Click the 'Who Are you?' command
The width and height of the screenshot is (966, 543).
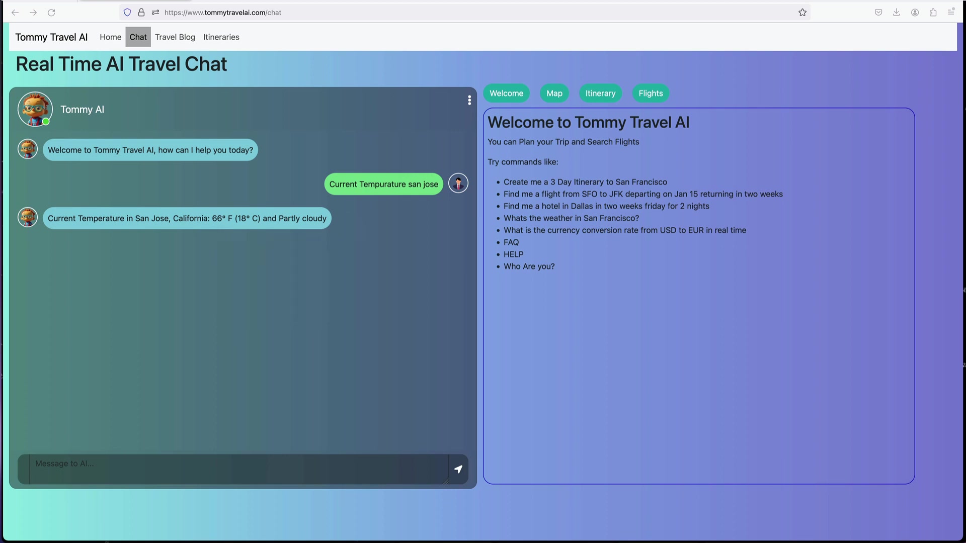click(529, 266)
